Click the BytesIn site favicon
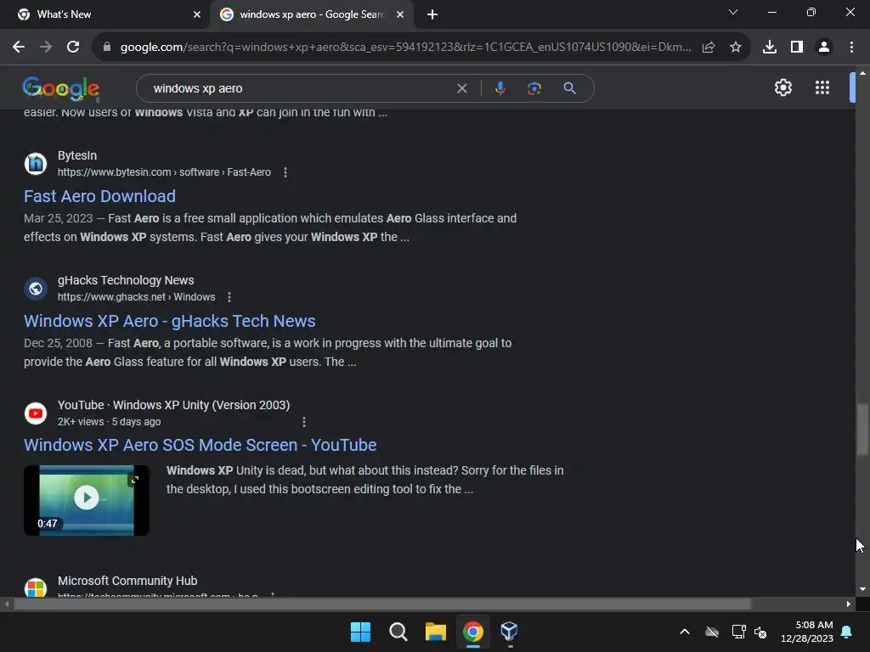The width and height of the screenshot is (870, 652). (x=36, y=164)
